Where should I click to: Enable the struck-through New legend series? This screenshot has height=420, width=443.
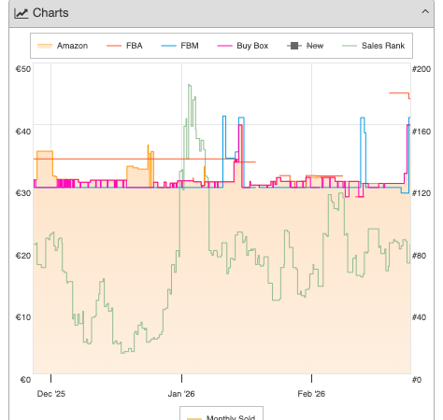(x=305, y=46)
